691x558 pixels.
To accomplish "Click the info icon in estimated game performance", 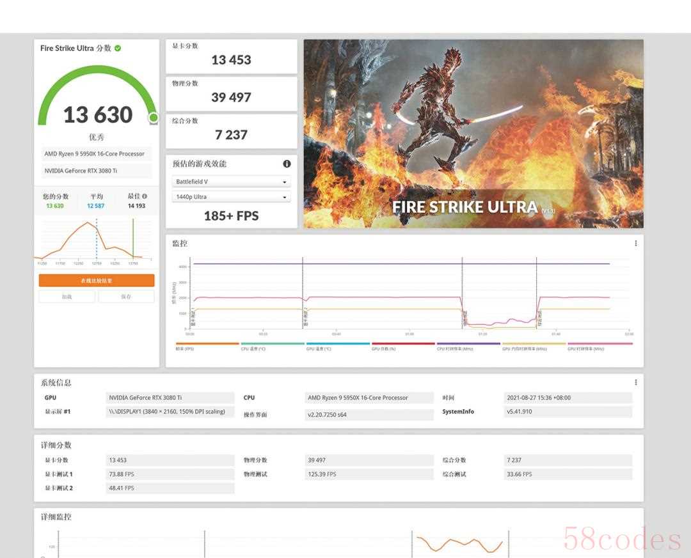I will [x=287, y=164].
